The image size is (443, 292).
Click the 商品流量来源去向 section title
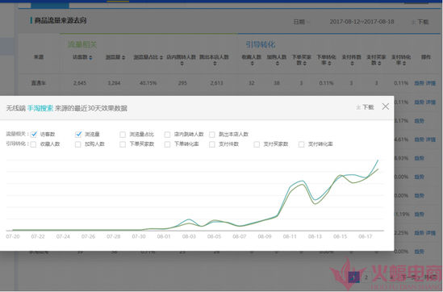[x=61, y=20]
